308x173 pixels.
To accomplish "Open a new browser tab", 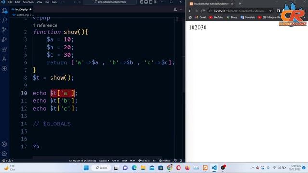I will tap(240, 4).
